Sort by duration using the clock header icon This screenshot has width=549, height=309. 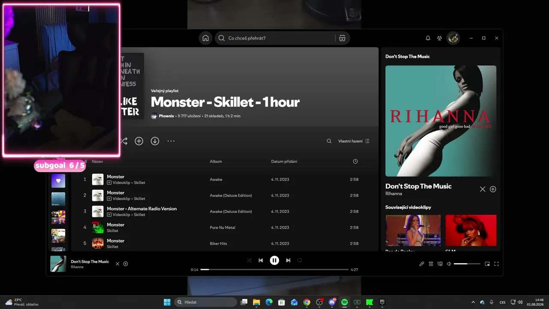[355, 161]
